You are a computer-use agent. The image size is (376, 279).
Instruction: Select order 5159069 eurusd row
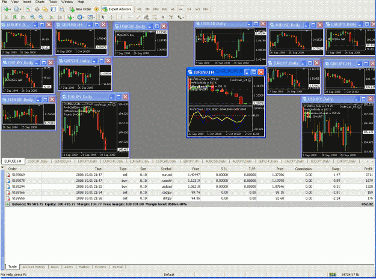point(190,175)
